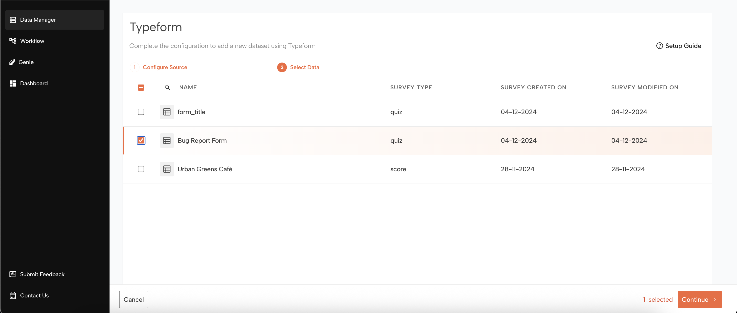Open Data Manager in the sidebar
737x313 pixels.
pyautogui.click(x=55, y=20)
